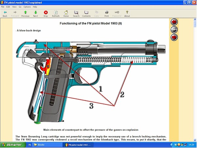
Task: Click the Copy toolbar icon
Action: (x=97, y=12)
